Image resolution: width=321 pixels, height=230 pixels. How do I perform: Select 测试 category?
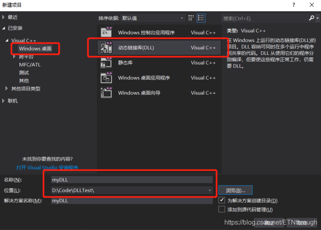[24, 73]
